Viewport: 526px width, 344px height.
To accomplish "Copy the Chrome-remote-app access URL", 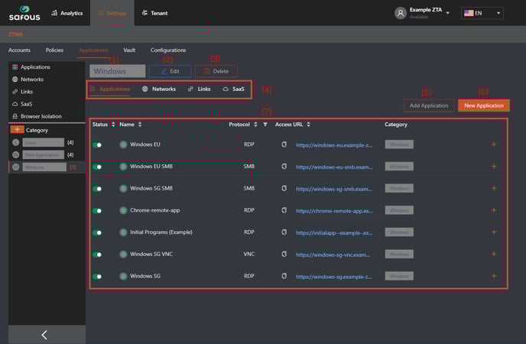I will 284,210.
